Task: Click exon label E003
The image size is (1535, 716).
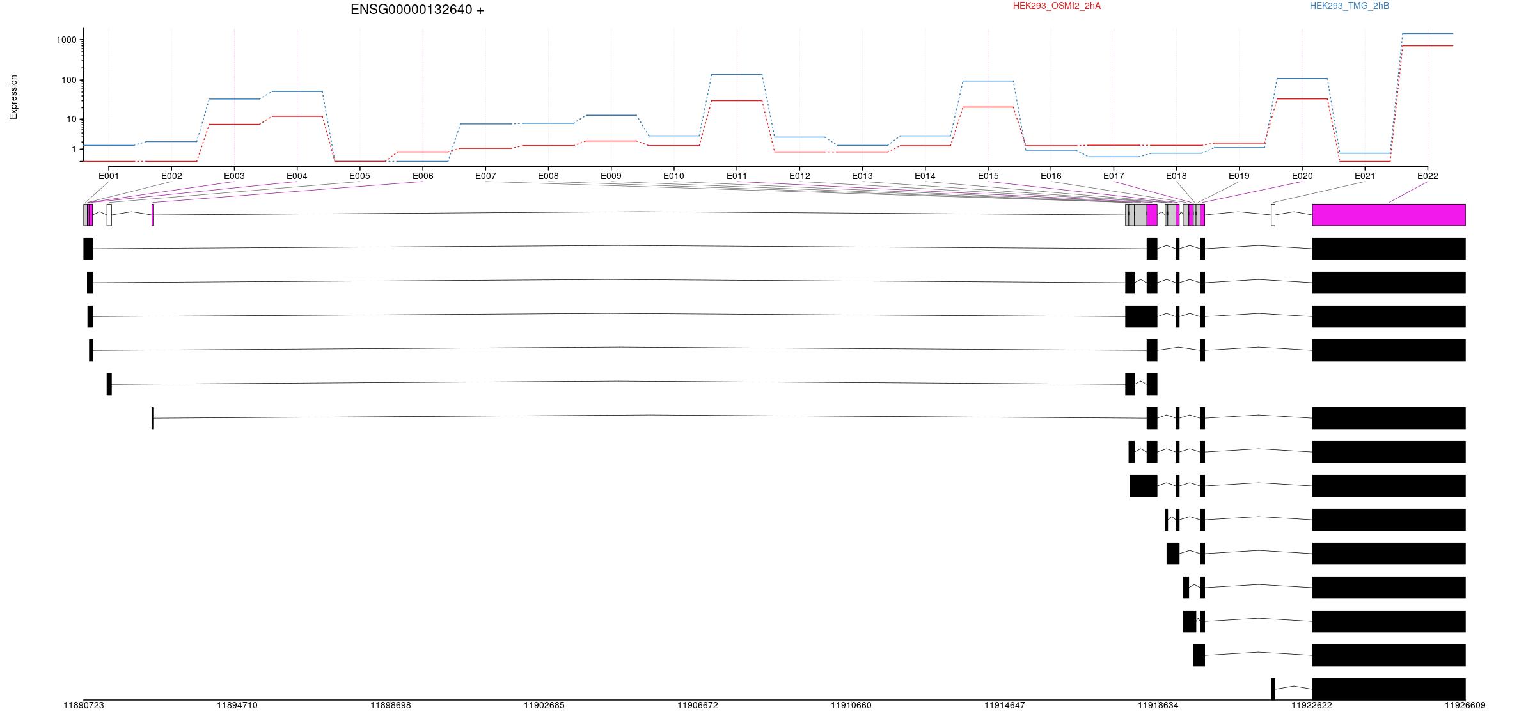Action: click(234, 176)
